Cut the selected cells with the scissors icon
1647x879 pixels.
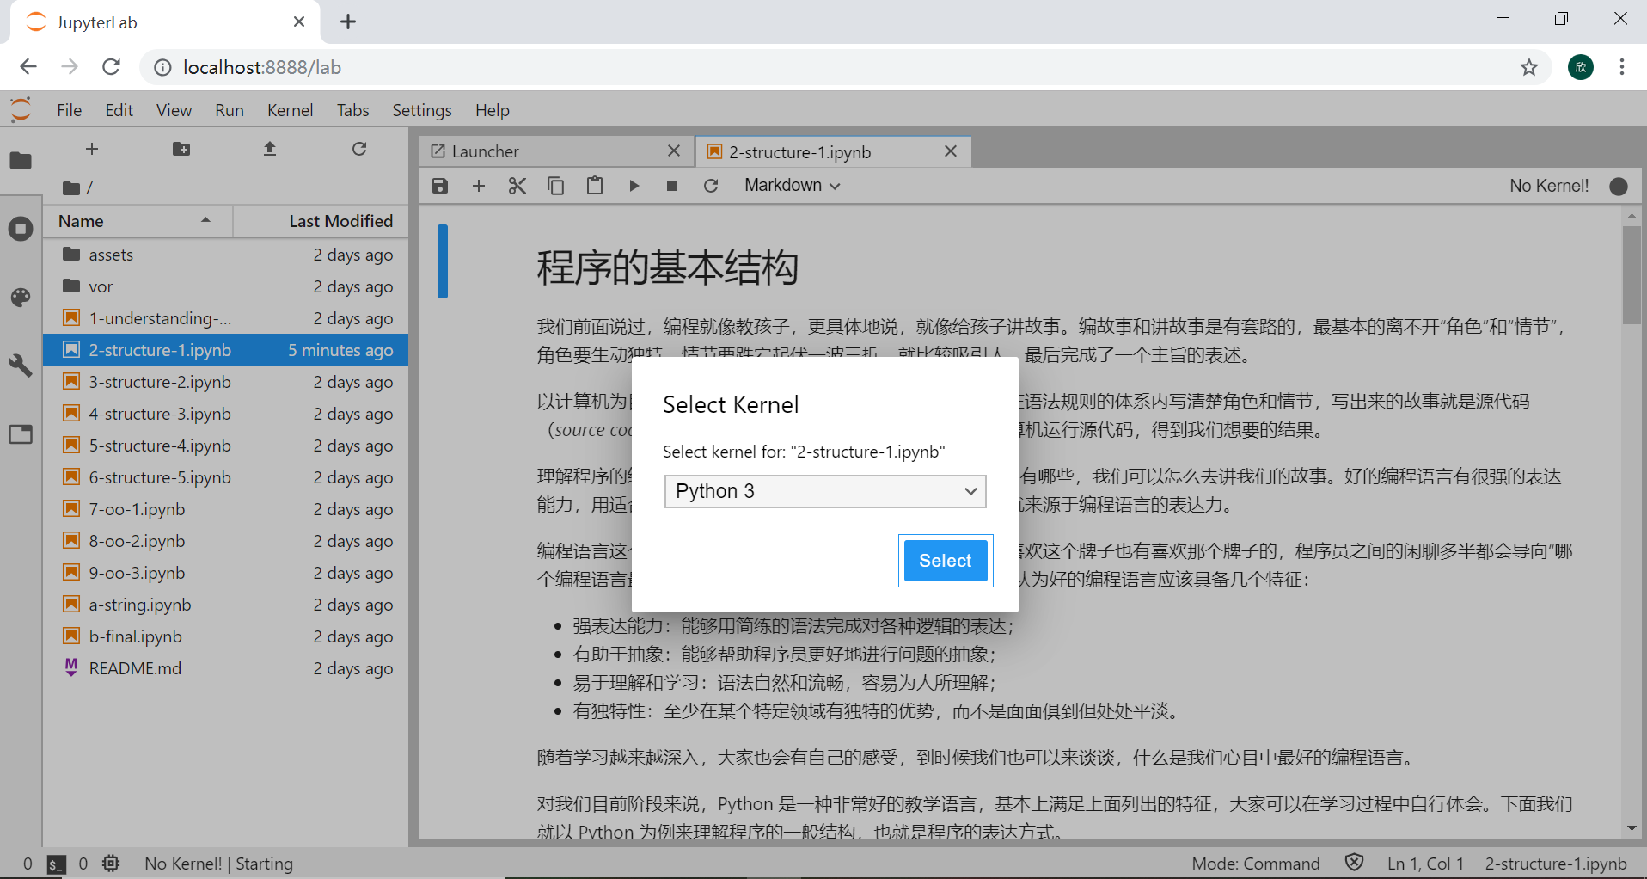tap(517, 185)
